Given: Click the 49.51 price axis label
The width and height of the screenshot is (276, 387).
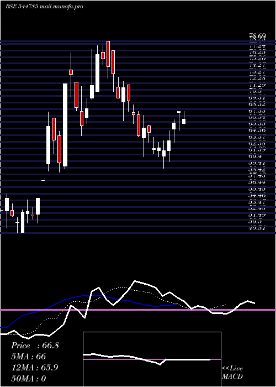Looking at the screenshot, I should (x=257, y=228).
